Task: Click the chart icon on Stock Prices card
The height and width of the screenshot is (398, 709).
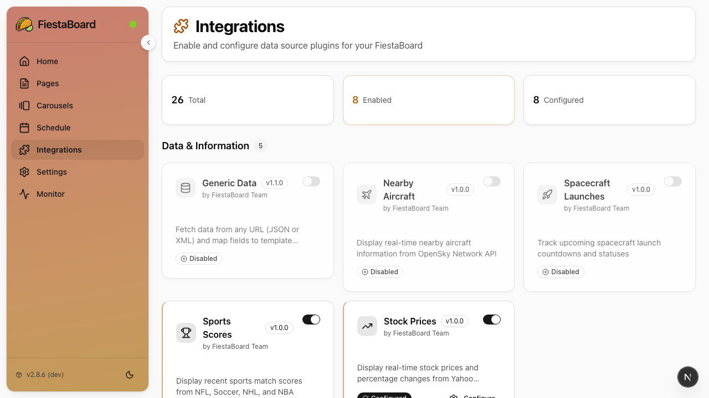Action: coord(367,326)
